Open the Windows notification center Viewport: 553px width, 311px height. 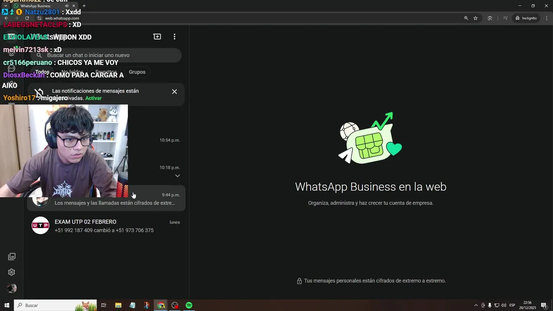point(544,305)
